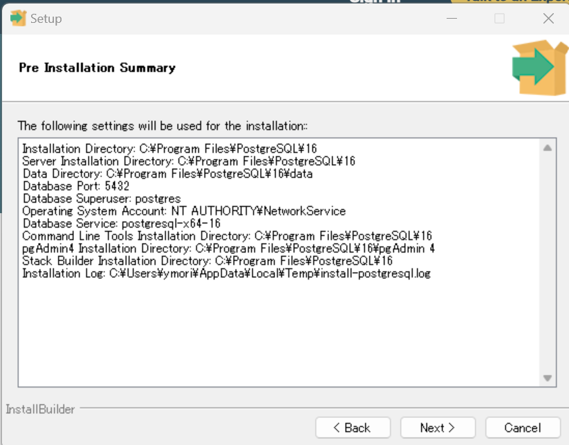Image resolution: width=569 pixels, height=445 pixels.
Task: Click the 'Stack Builder Installation Directory' line
Action: (x=207, y=260)
